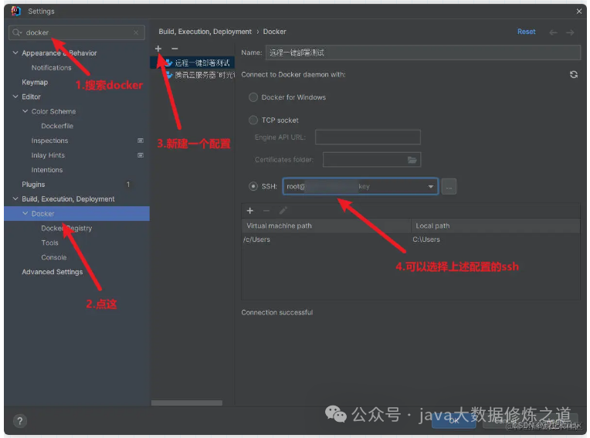The height and width of the screenshot is (438, 590).
Task: Open the Dockerfile color scheme
Action: (57, 126)
